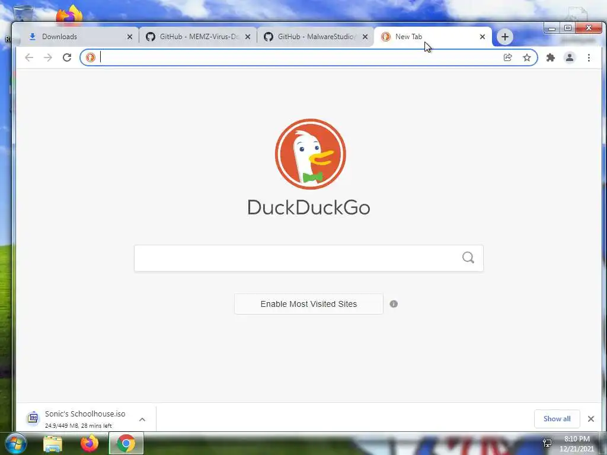This screenshot has height=455, width=607.
Task: Open the share this page icon
Action: (507, 57)
